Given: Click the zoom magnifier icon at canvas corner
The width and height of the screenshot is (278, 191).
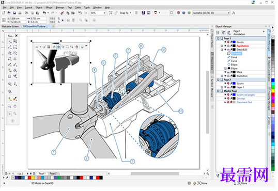Looking at the screenshot, I should 208,173.
